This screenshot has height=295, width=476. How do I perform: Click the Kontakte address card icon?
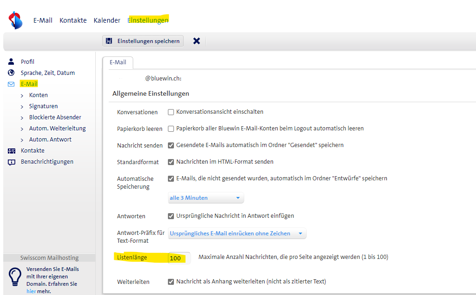point(12,151)
